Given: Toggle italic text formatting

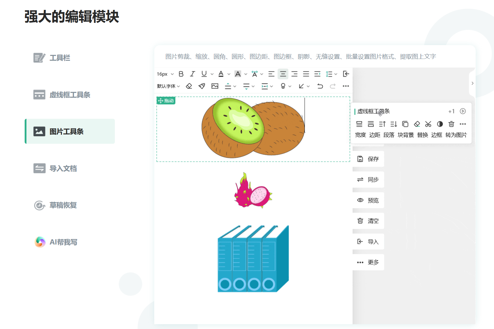Looking at the screenshot, I should [x=192, y=74].
